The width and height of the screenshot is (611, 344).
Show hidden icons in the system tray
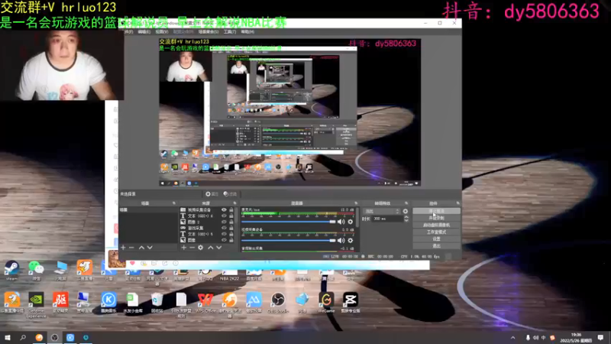tap(512, 338)
